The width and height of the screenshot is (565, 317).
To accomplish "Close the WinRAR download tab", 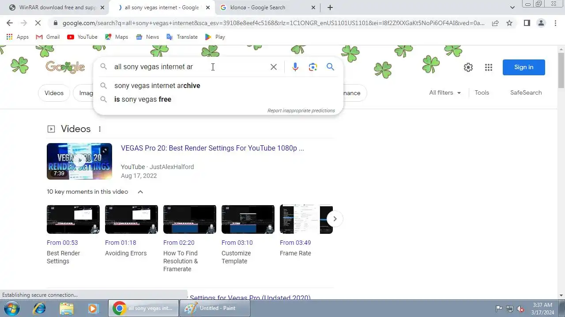I will click(102, 7).
